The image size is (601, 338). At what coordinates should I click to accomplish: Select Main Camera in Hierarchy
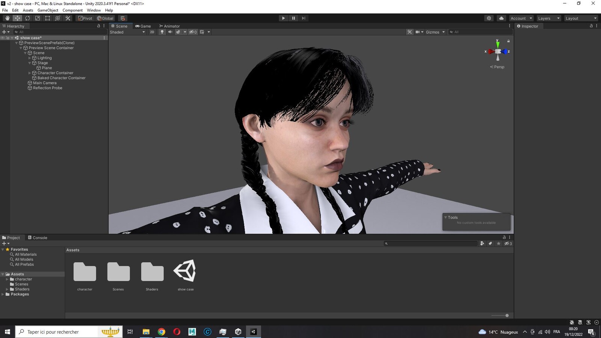pos(45,83)
